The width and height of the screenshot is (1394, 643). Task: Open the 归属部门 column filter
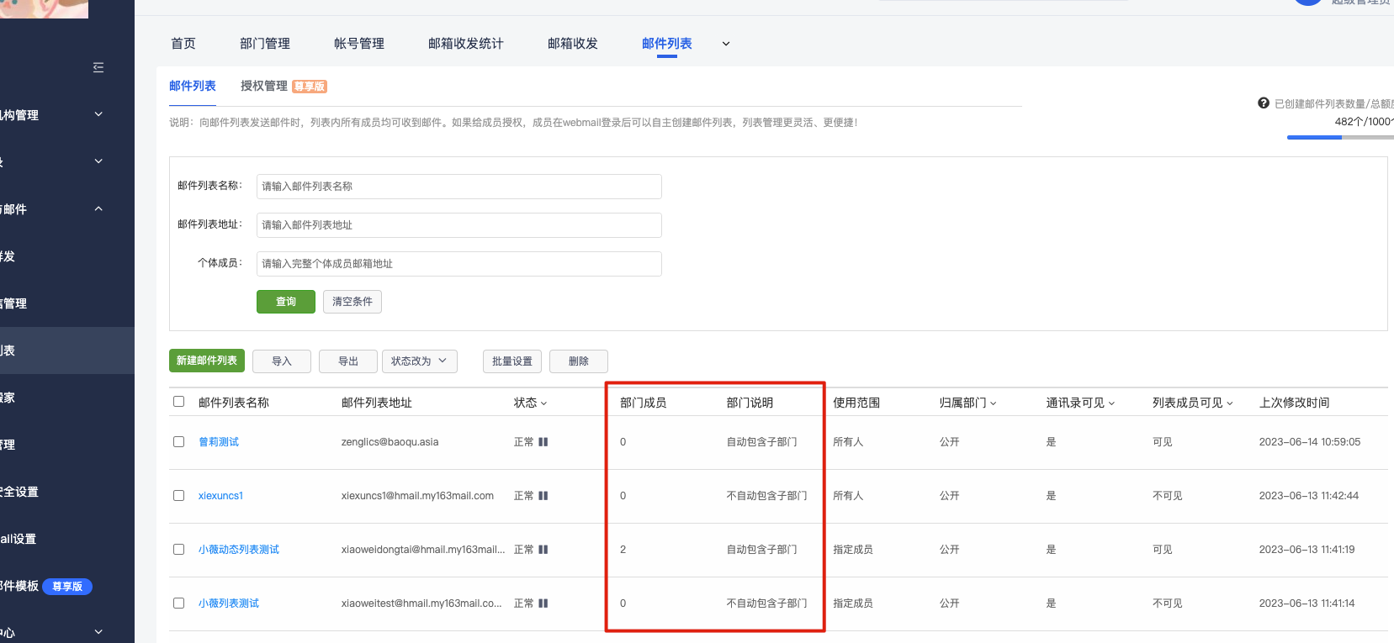[x=993, y=403]
